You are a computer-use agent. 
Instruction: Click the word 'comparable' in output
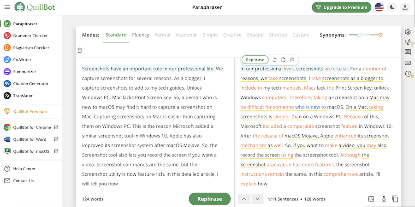[300, 126]
